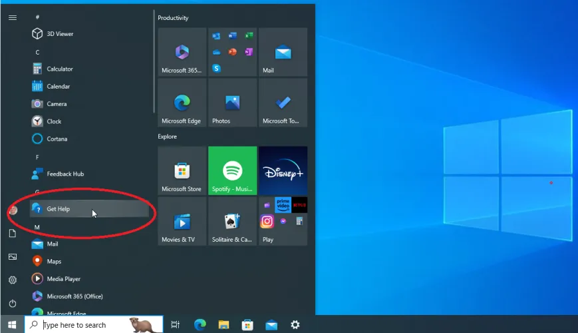Image resolution: width=578 pixels, height=333 pixels.
Task: Launch the Spotify tile
Action: pyautogui.click(x=232, y=170)
